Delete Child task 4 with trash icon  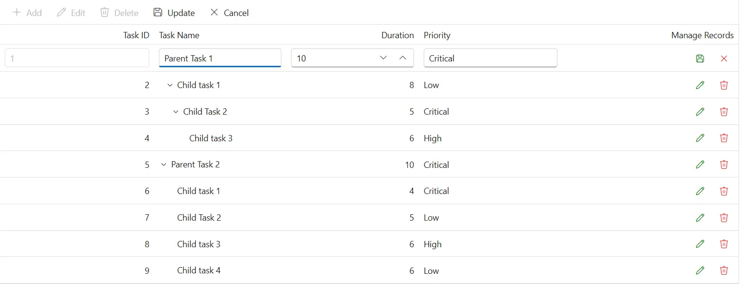[724, 270]
